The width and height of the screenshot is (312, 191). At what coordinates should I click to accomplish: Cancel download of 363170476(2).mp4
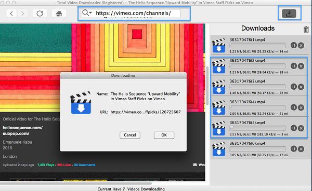pos(301,66)
